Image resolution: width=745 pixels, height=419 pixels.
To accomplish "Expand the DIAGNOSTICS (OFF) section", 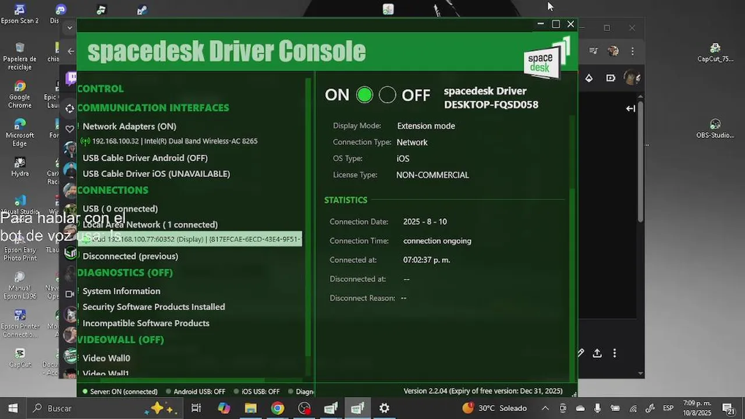I will pyautogui.click(x=125, y=272).
